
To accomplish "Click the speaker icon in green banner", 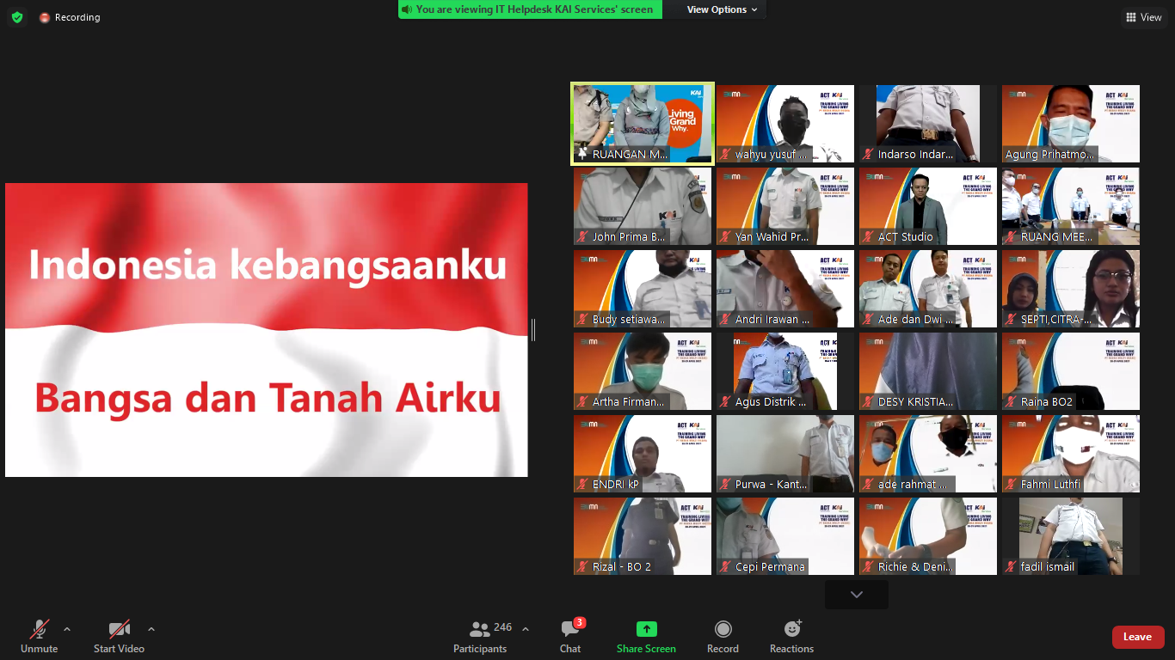I will (406, 9).
